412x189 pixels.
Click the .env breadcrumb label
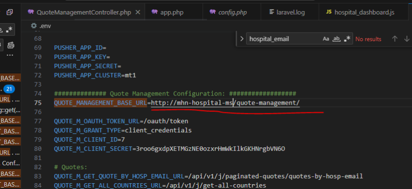coord(45,26)
